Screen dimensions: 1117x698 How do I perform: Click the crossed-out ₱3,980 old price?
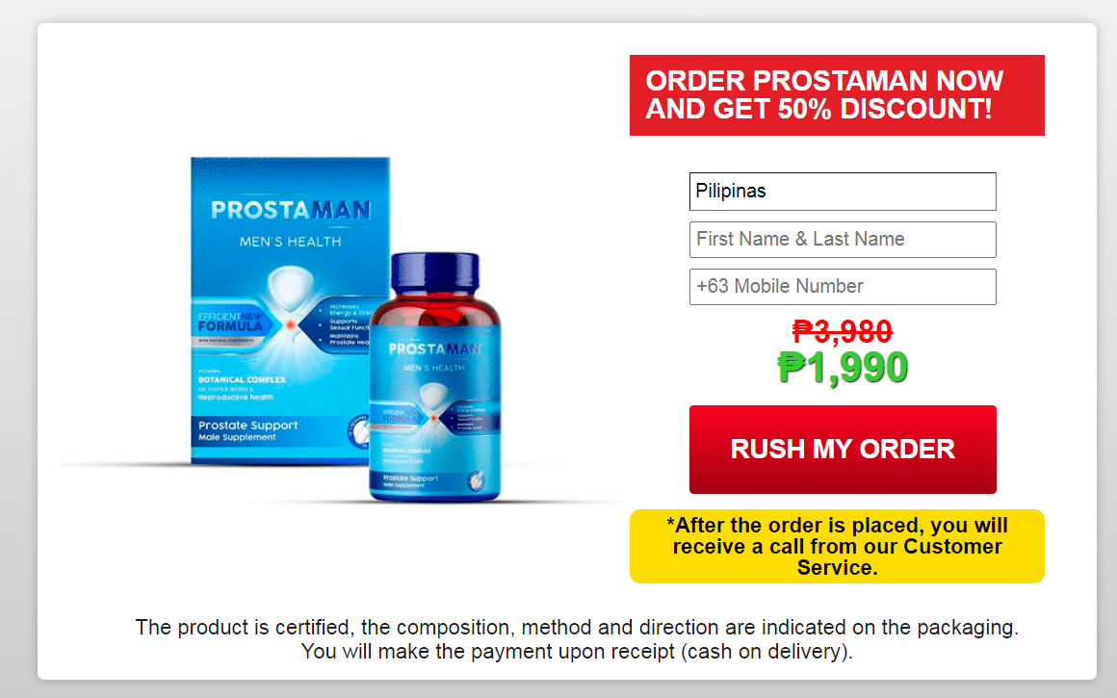[843, 331]
